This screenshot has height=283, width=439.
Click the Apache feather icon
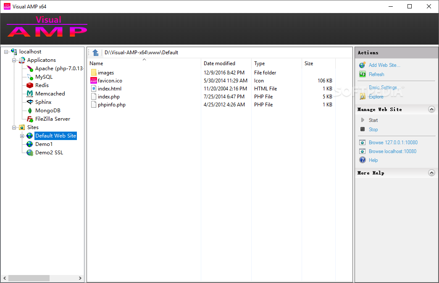point(30,69)
